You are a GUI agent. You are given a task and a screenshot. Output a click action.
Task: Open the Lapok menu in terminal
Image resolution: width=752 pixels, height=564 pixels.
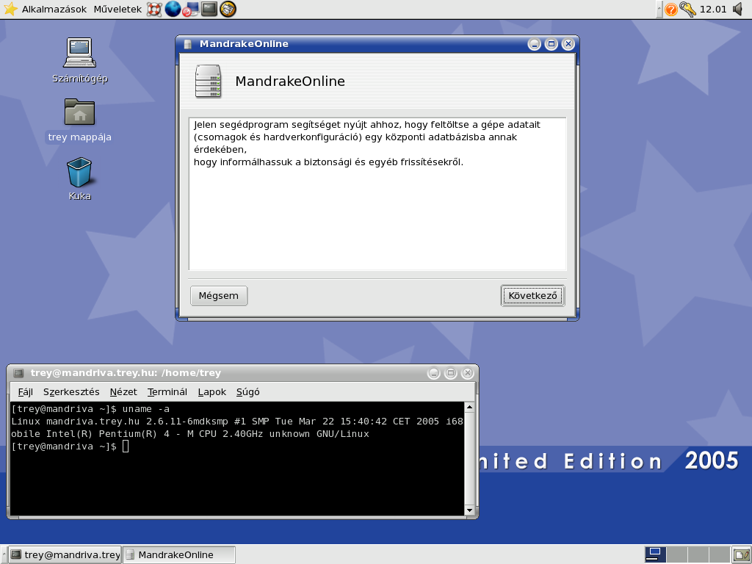pos(212,392)
